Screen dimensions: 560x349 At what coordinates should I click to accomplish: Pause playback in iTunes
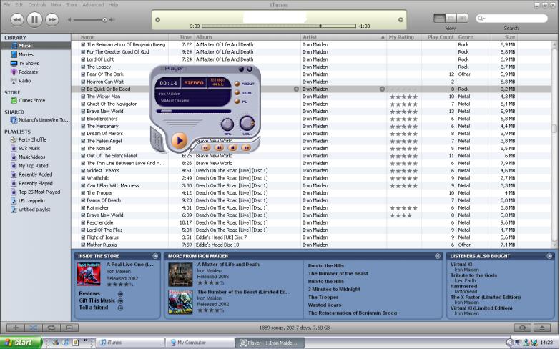tap(34, 19)
